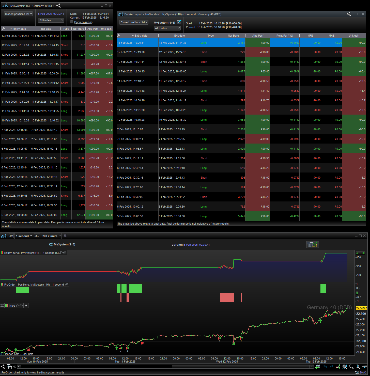Share the chart from the bottom toolbar

(3, 366)
